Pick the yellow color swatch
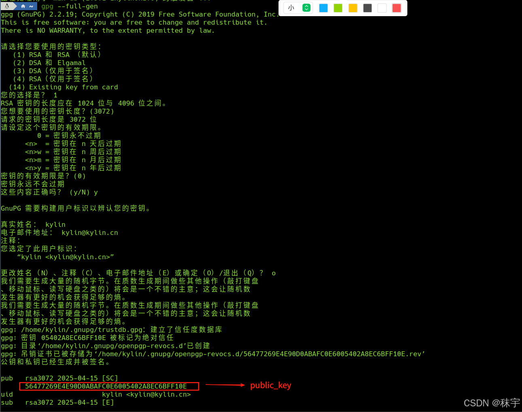 point(353,8)
